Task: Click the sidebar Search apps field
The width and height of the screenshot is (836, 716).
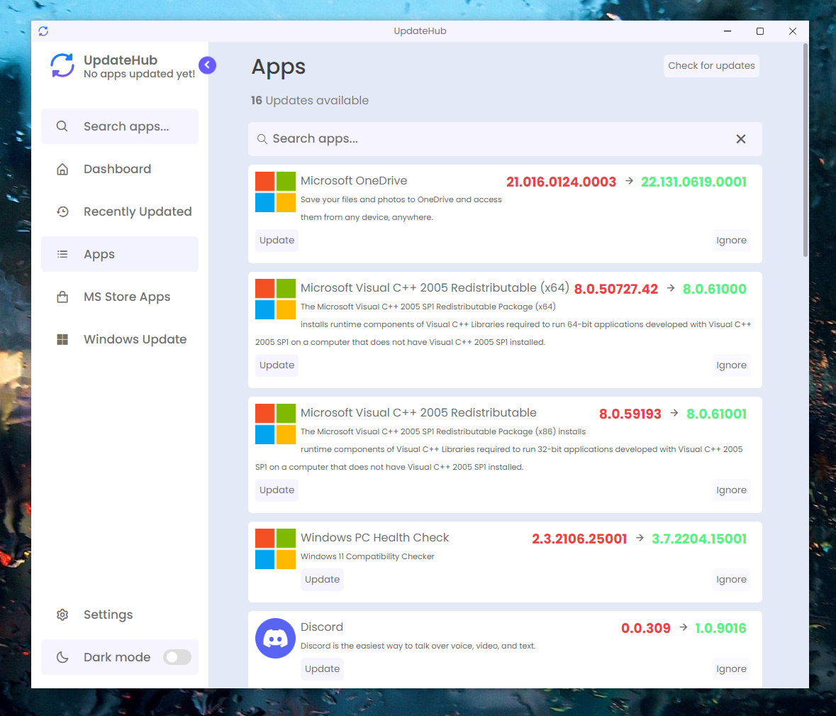Action: click(120, 126)
